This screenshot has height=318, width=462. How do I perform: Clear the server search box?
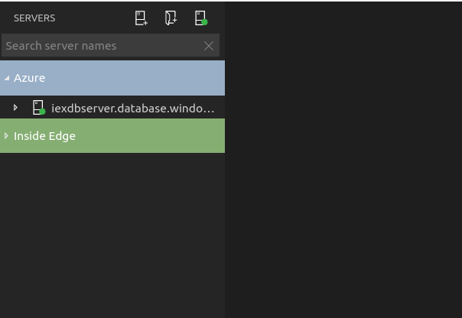(209, 46)
